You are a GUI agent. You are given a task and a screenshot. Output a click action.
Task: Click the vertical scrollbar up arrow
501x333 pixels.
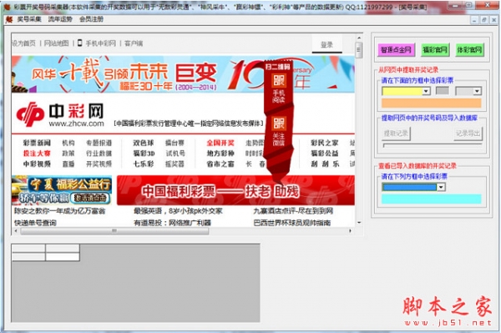359,38
